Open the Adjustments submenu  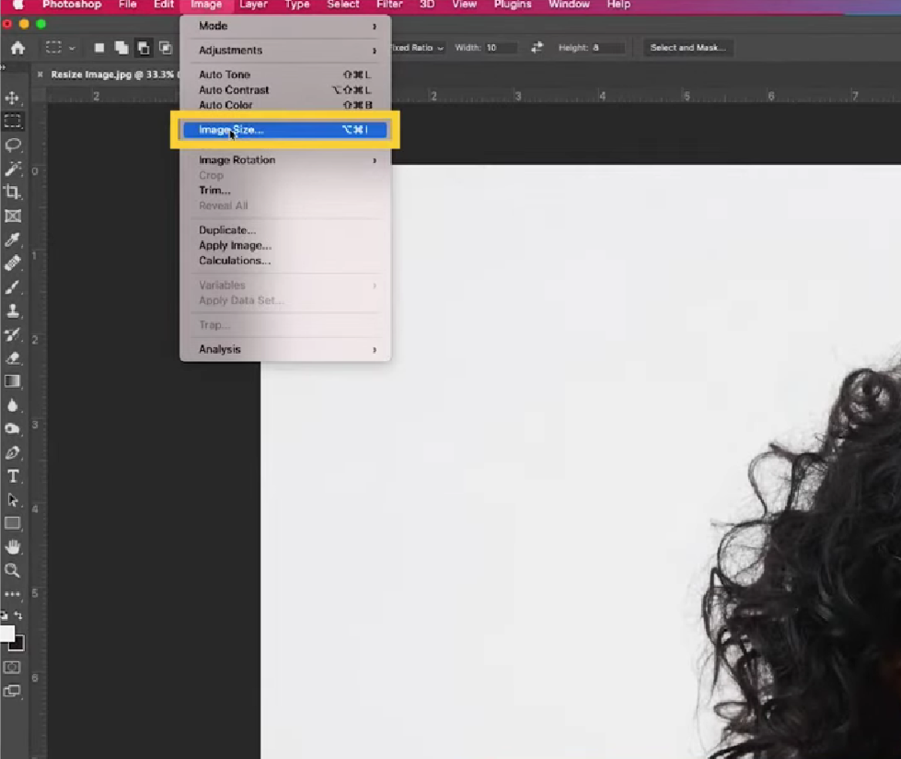230,50
